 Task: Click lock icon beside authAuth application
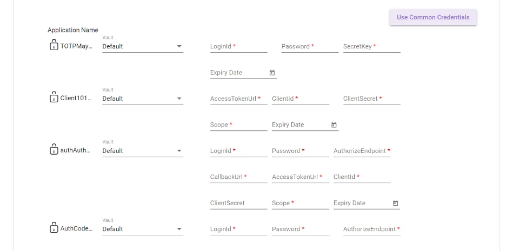pos(54,150)
